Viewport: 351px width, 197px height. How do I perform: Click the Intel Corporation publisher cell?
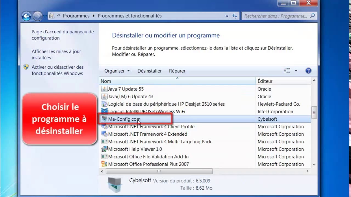pos(275,112)
